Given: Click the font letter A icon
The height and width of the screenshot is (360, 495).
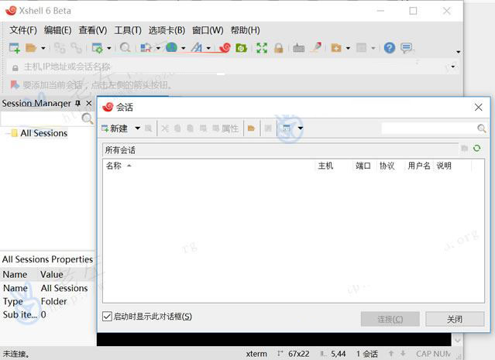Looking at the screenshot, I should click(197, 48).
